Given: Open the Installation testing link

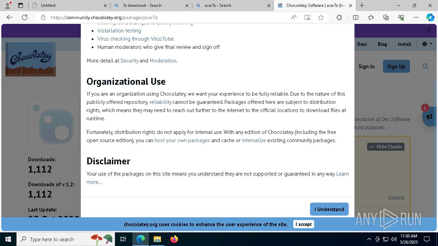Looking at the screenshot, I should point(119,30).
